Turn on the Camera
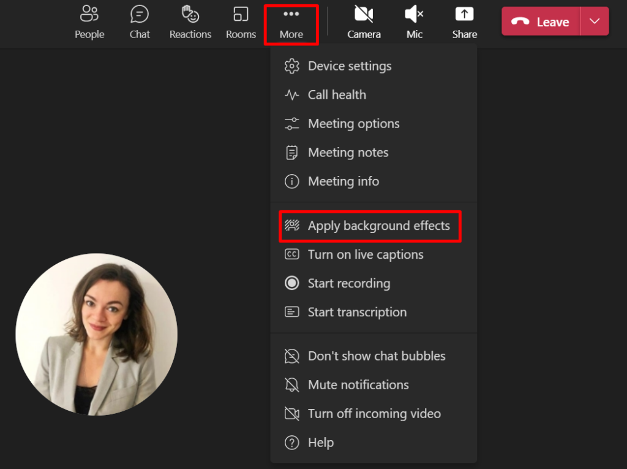The width and height of the screenshot is (627, 469). tap(364, 23)
